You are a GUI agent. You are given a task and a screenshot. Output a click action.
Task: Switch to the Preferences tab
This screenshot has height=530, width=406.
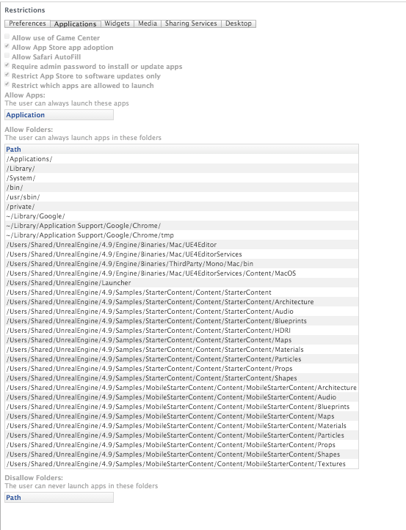[x=27, y=23]
